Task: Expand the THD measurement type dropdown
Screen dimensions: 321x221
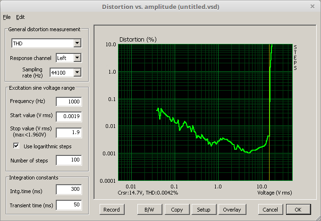Action: (x=77, y=44)
